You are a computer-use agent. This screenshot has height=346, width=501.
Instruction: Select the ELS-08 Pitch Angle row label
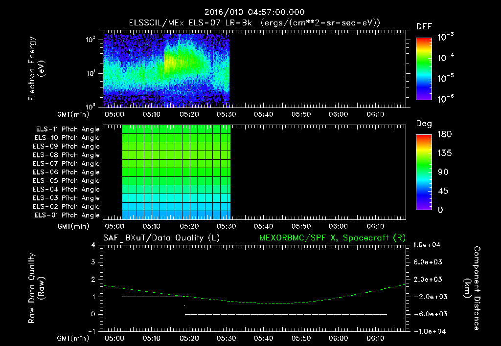67,155
